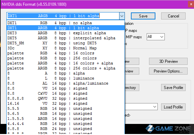Select palette RGB 256 colors option
This screenshot has width=194, height=135.
(x=65, y=58)
